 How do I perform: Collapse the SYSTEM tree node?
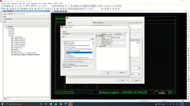click(6, 28)
